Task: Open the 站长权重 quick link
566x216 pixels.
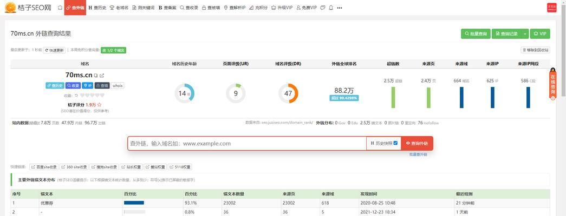Action: (x=132, y=167)
